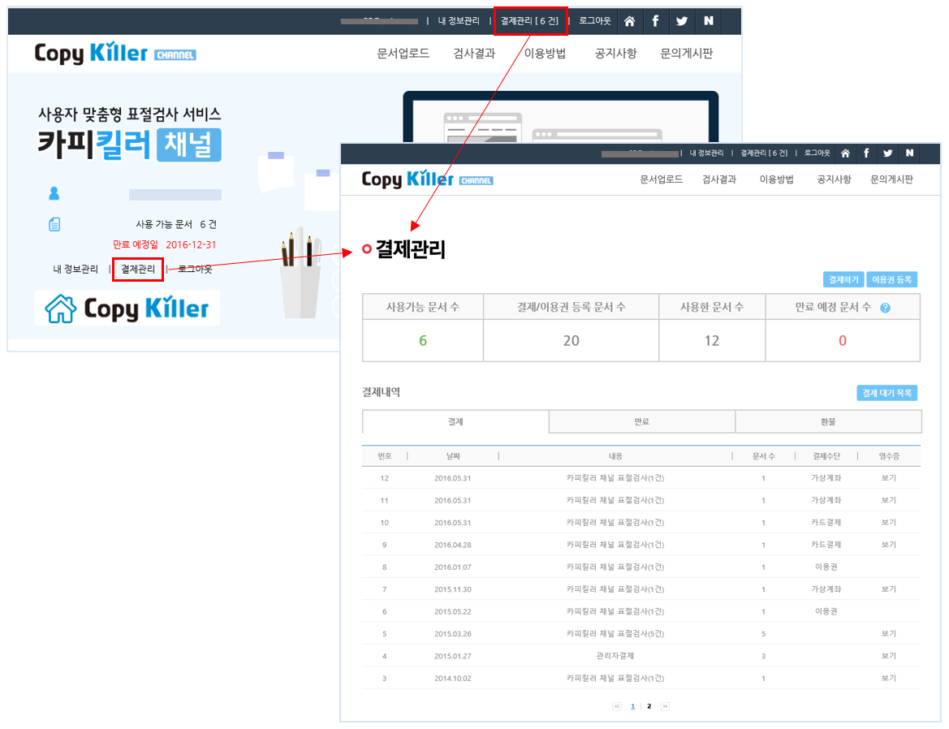Viewport: 949px width, 729px height.
Task: Click help icon beside 만료 예정 문서 수
Action: (x=885, y=308)
